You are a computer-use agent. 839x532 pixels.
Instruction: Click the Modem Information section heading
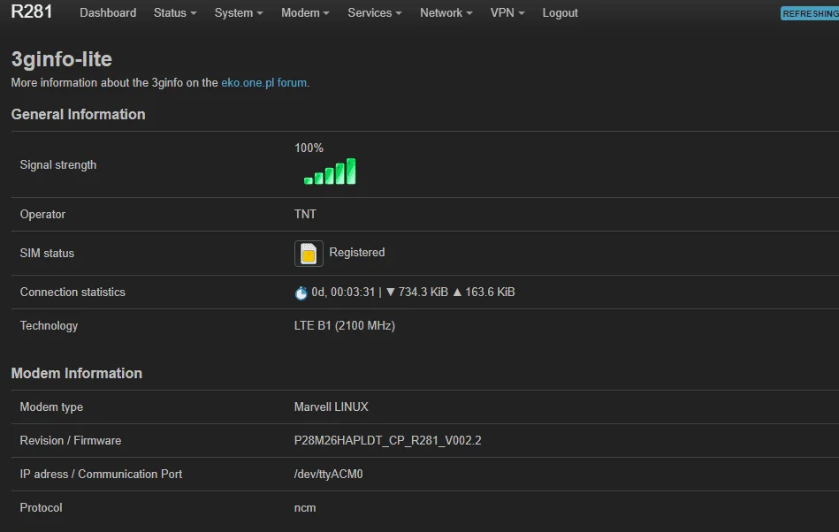tap(77, 373)
